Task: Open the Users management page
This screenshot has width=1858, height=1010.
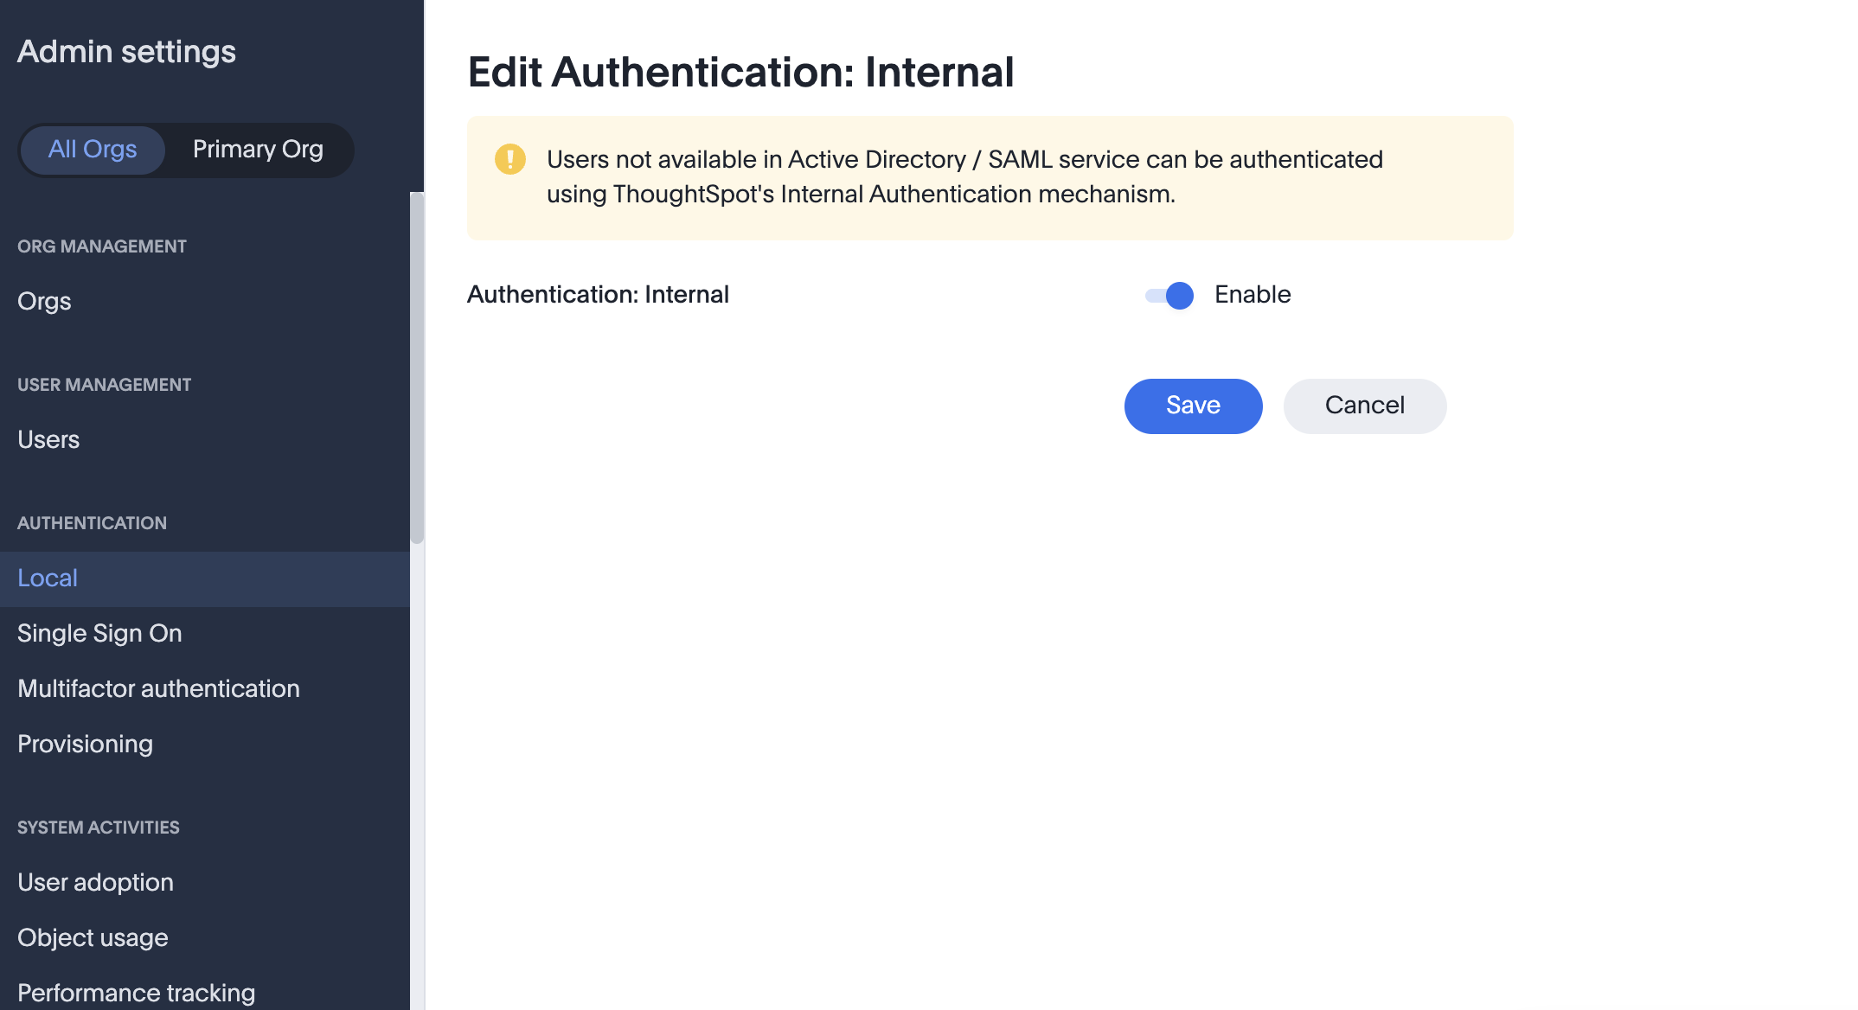Action: [48, 439]
